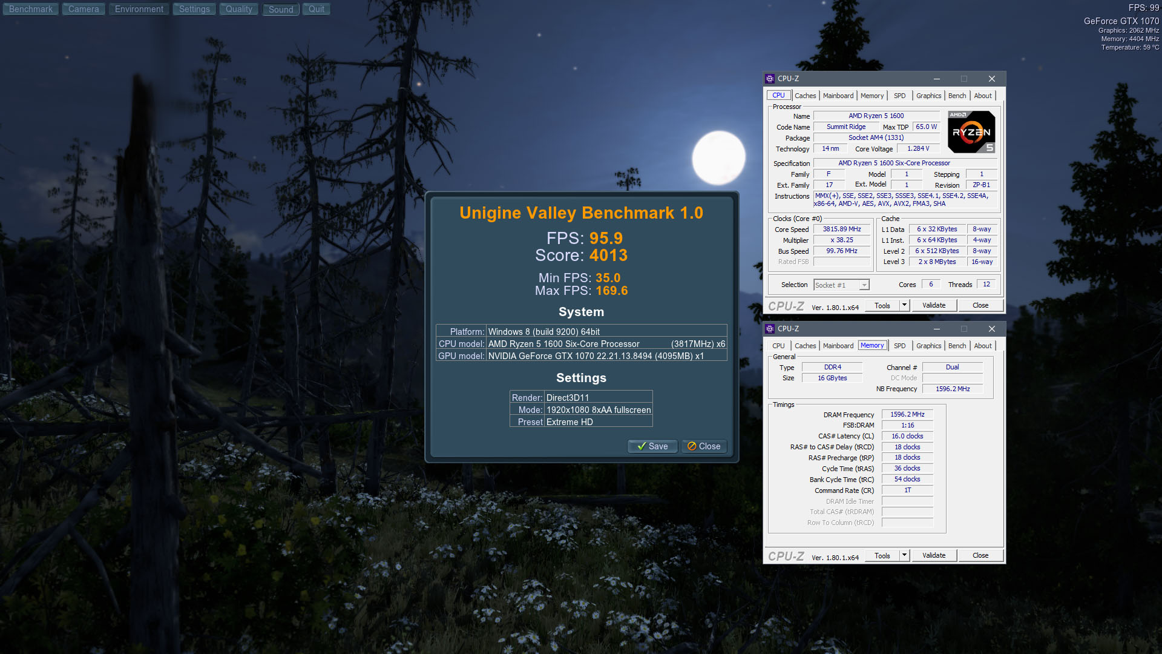
Task: Click the Bus Speed value 99.76 MHz
Action: pyautogui.click(x=841, y=251)
